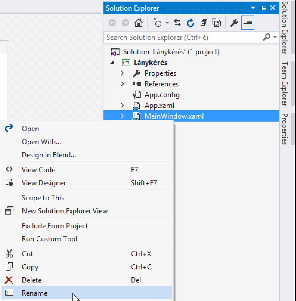Collapse the Lánykérés project node
The image size is (296, 301).
point(112,63)
